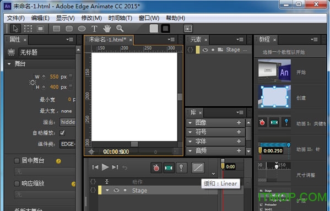Open the easing curve button
330x211 pixels.
pos(198,167)
